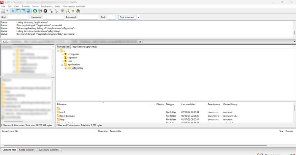Switch to the Failed transfers tab
The height and width of the screenshot is (155, 296).
(27, 149)
